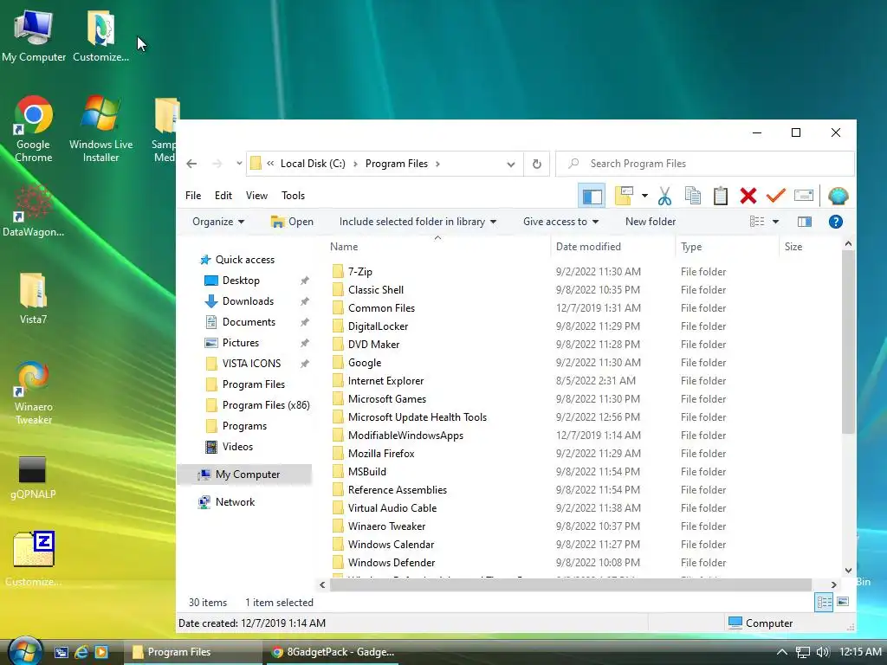Expand address bar history dropdown
The width and height of the screenshot is (887, 665).
point(511,164)
